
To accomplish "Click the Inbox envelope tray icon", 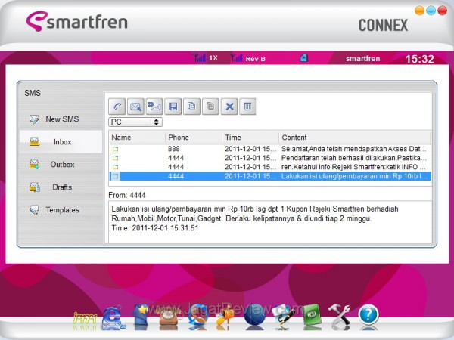I will [x=35, y=142].
